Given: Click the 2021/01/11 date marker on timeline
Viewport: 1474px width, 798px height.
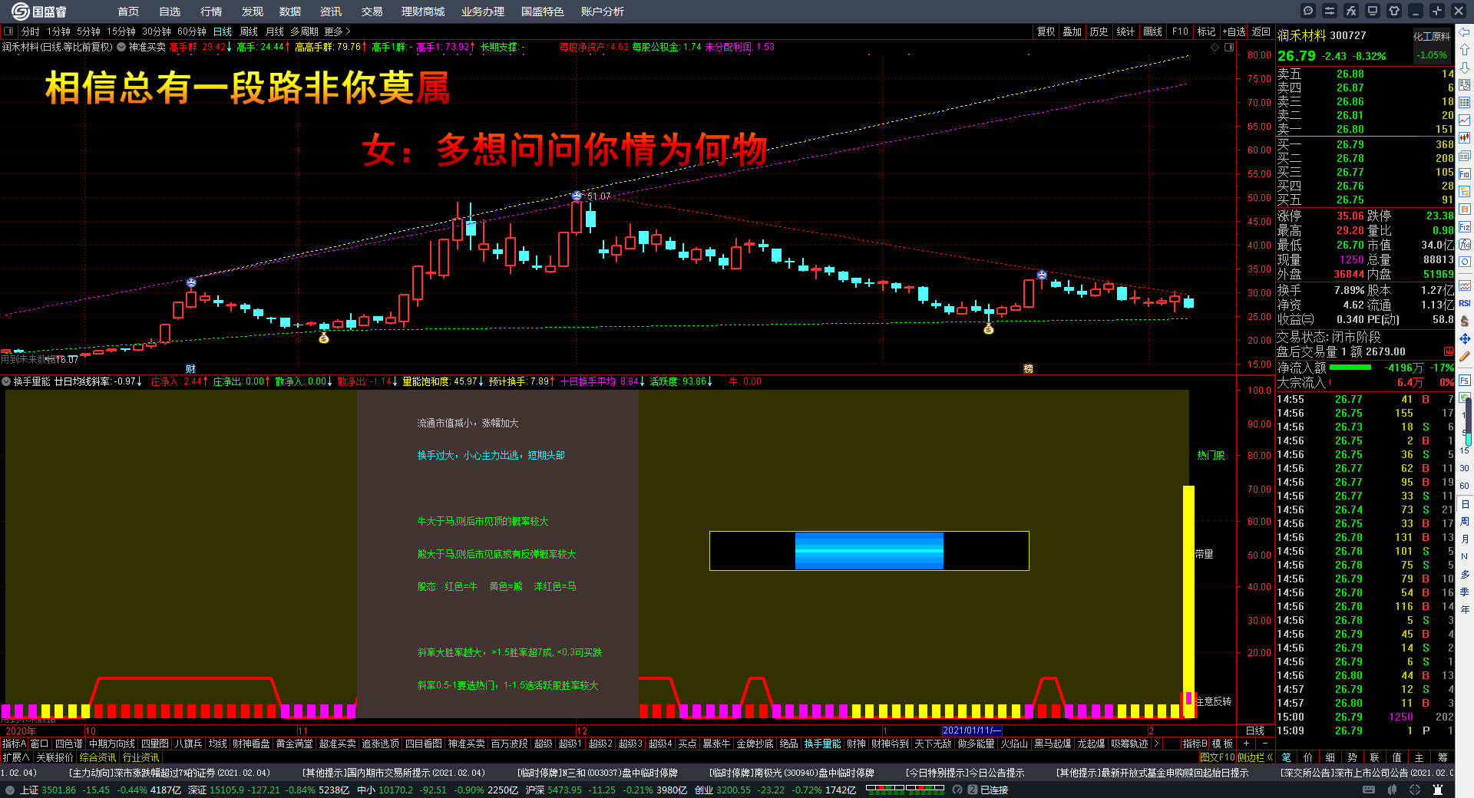Looking at the screenshot, I should pos(972,730).
